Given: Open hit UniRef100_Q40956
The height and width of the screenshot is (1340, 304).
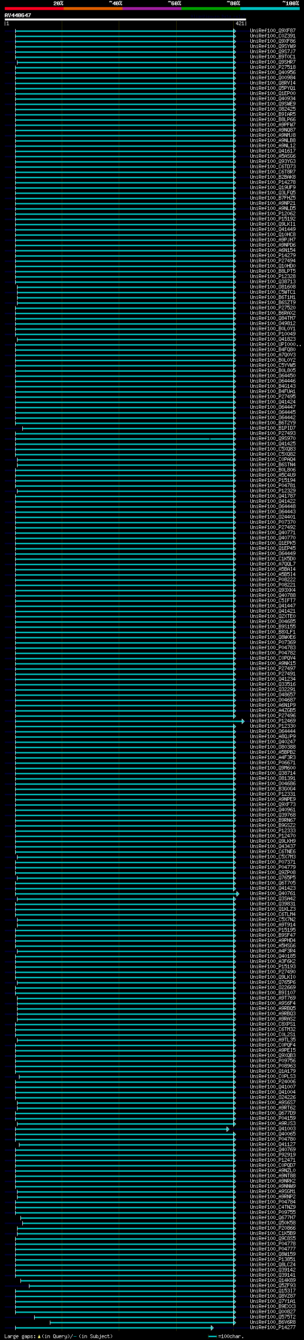Looking at the screenshot, I should tap(272, 72).
